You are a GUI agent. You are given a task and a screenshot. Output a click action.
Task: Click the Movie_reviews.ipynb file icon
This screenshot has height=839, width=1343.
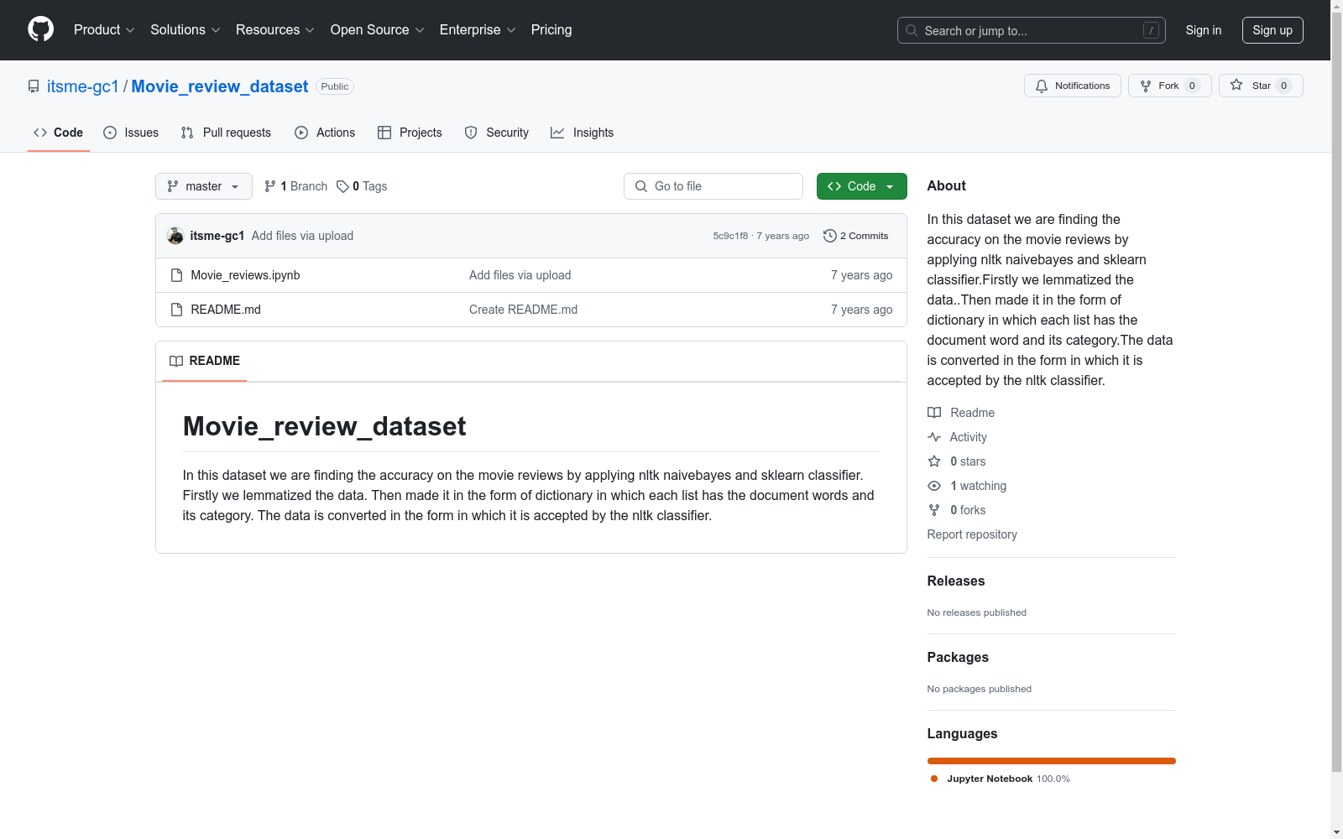pos(176,275)
